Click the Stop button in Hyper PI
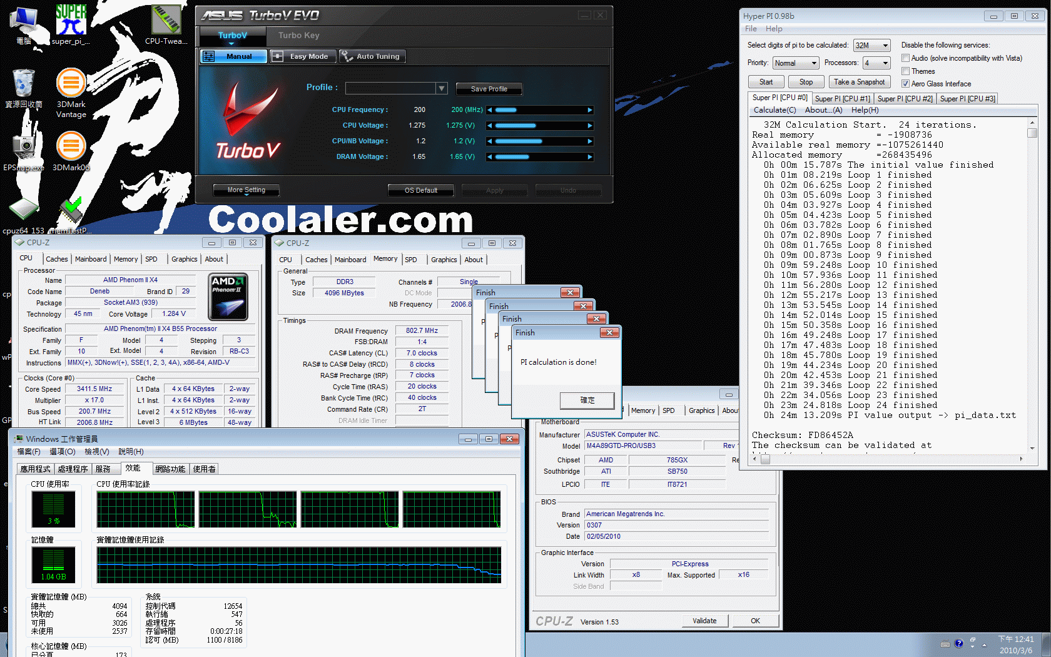This screenshot has width=1051, height=657. pyautogui.click(x=806, y=82)
